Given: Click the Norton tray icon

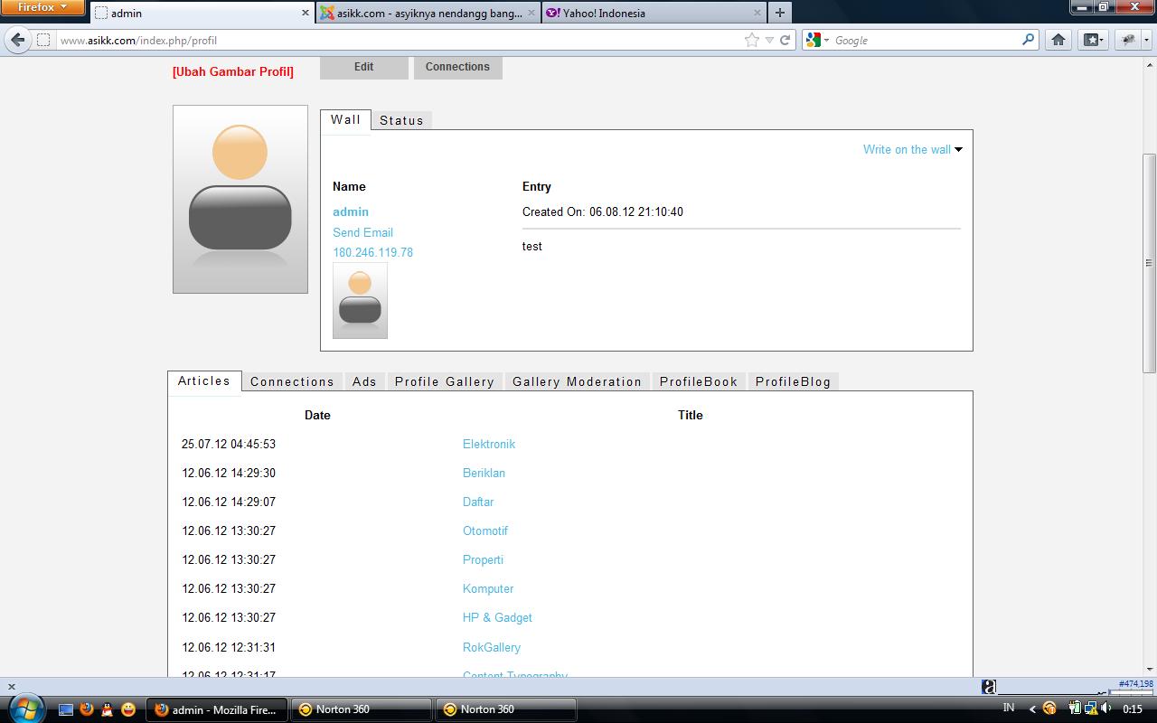Looking at the screenshot, I should (1049, 709).
